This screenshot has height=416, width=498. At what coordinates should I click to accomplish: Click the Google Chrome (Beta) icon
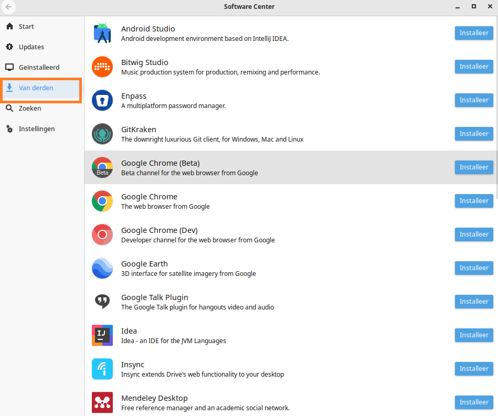coord(102,167)
